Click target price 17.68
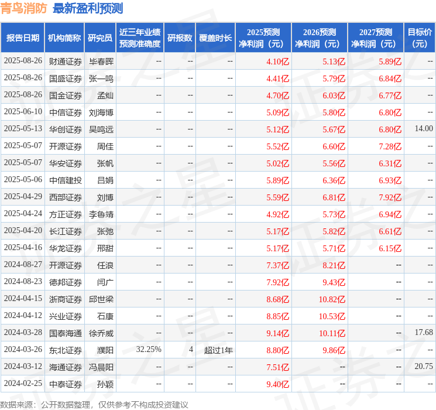 [424, 332]
